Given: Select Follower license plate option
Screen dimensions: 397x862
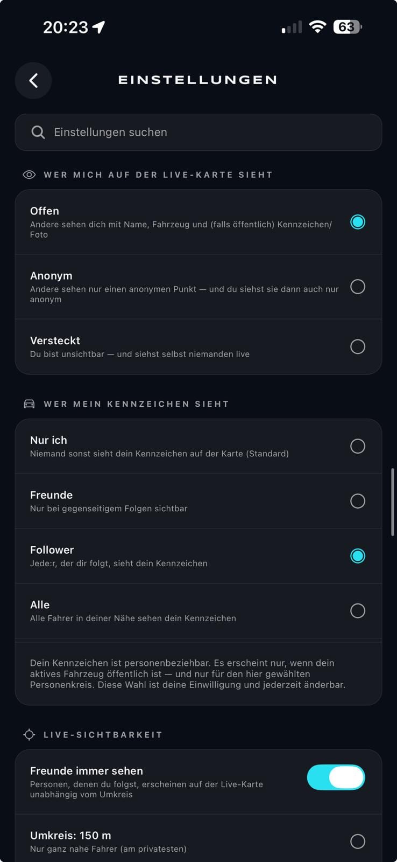Looking at the screenshot, I should [358, 556].
